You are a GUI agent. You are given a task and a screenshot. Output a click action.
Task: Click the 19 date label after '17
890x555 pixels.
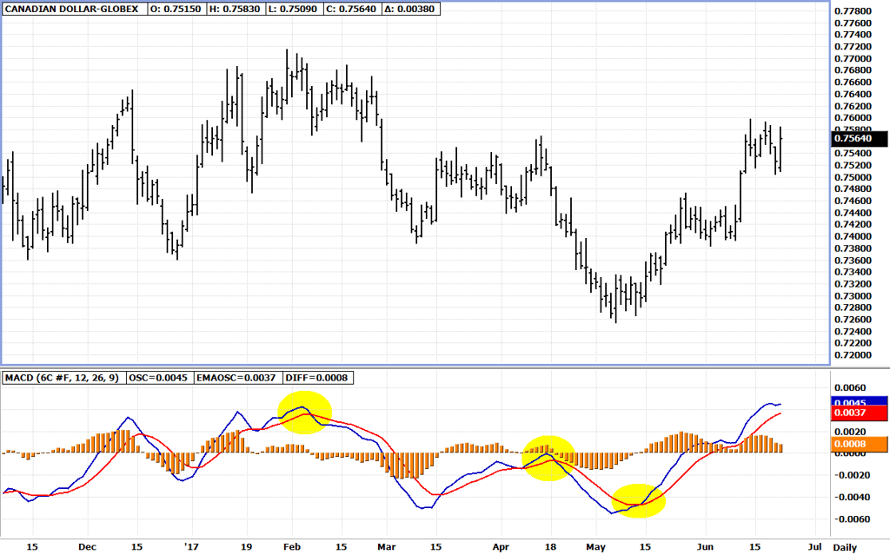246,547
